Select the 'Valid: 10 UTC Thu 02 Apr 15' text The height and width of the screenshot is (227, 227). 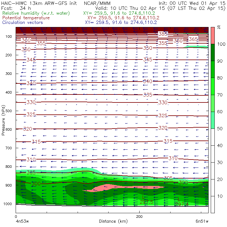point(130,8)
